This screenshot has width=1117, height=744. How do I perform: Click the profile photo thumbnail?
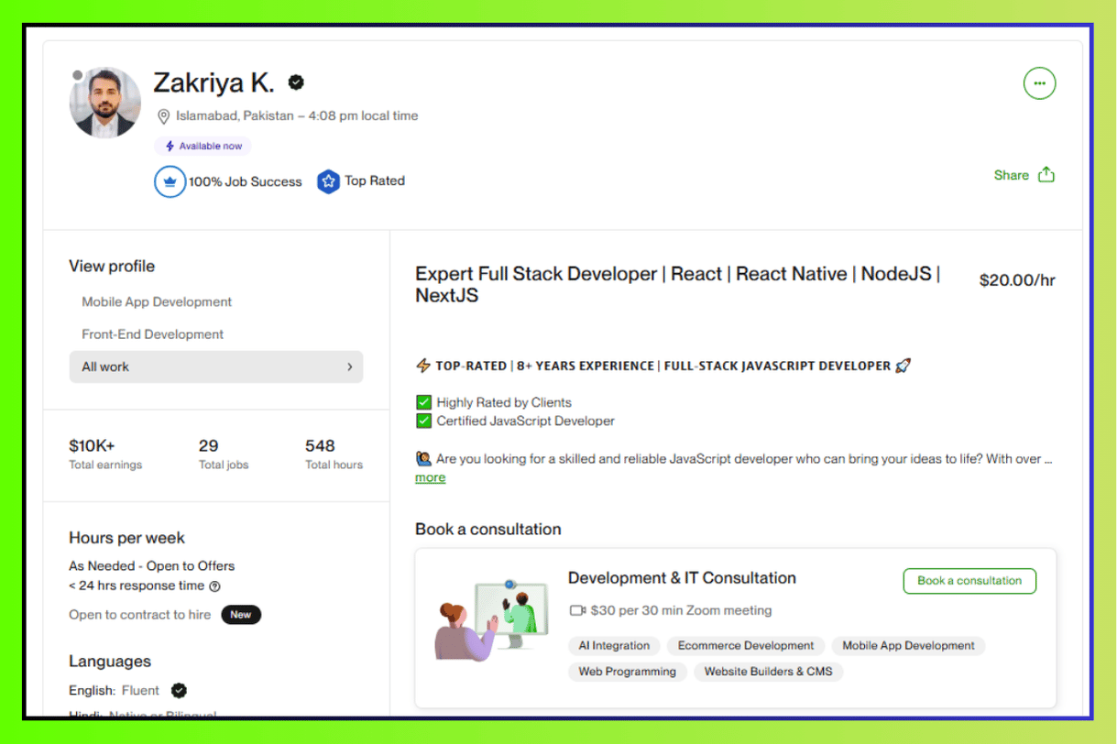pos(105,103)
